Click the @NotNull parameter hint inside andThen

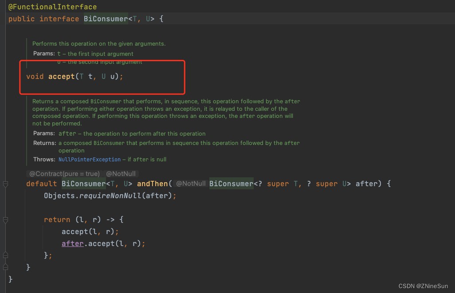191,184
